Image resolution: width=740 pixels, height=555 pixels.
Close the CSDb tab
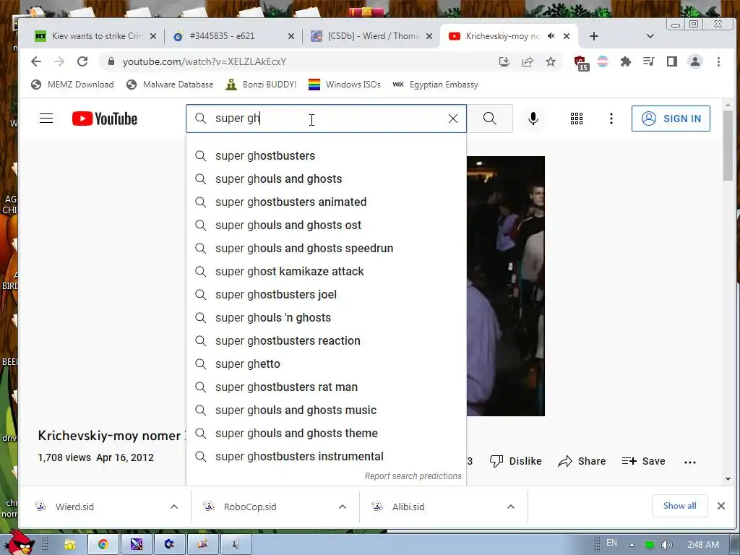(429, 36)
